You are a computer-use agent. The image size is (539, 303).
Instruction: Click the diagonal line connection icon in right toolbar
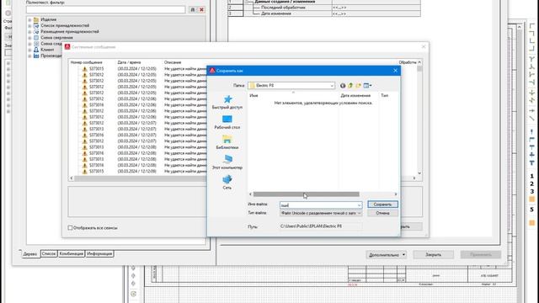tap(531, 119)
